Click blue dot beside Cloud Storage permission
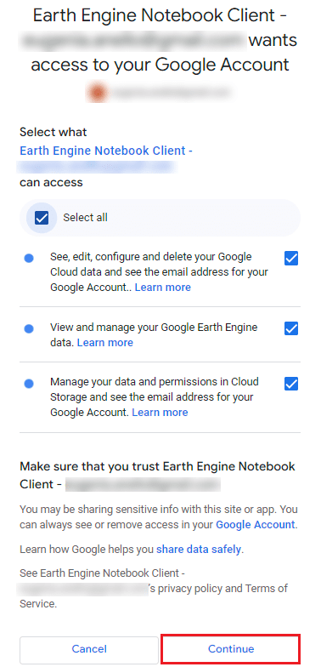The height and width of the screenshot is (667, 321). (x=29, y=383)
